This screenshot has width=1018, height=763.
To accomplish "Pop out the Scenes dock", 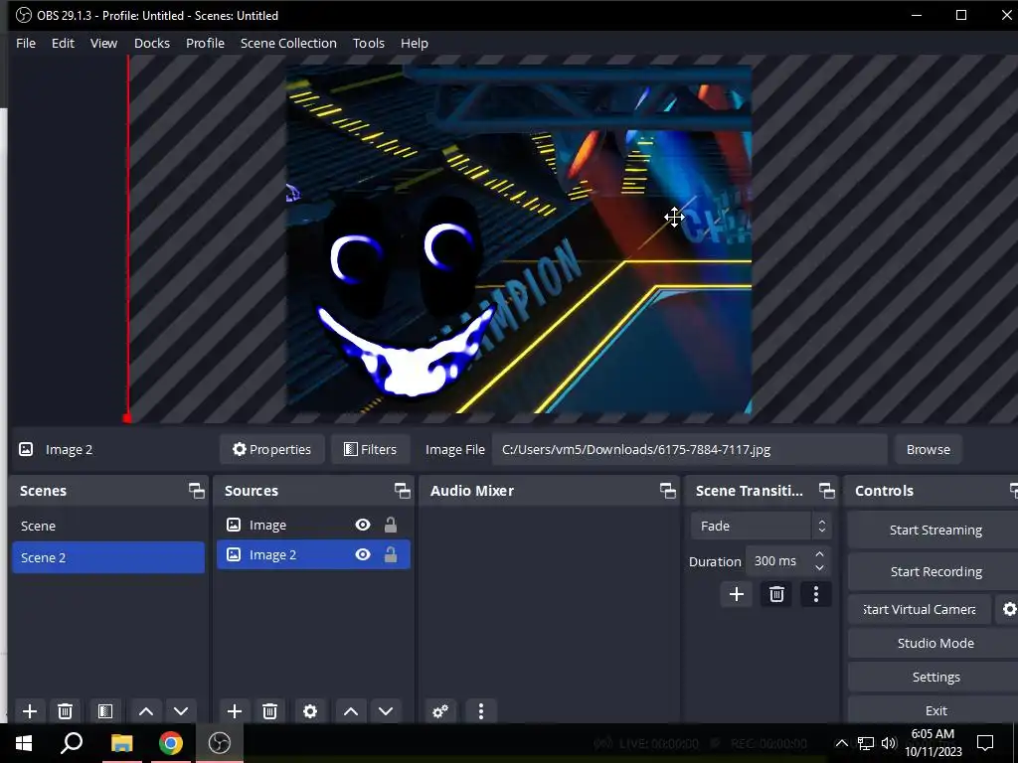I will 196,491.
